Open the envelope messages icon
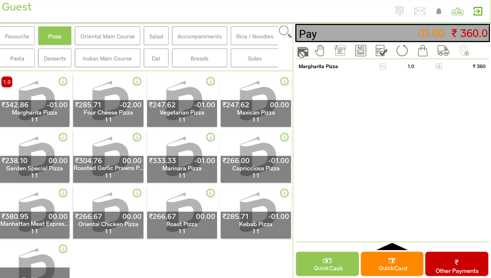The image size is (491, 278). pyautogui.click(x=420, y=11)
